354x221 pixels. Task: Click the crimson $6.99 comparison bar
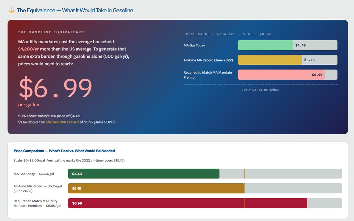tap(188, 203)
